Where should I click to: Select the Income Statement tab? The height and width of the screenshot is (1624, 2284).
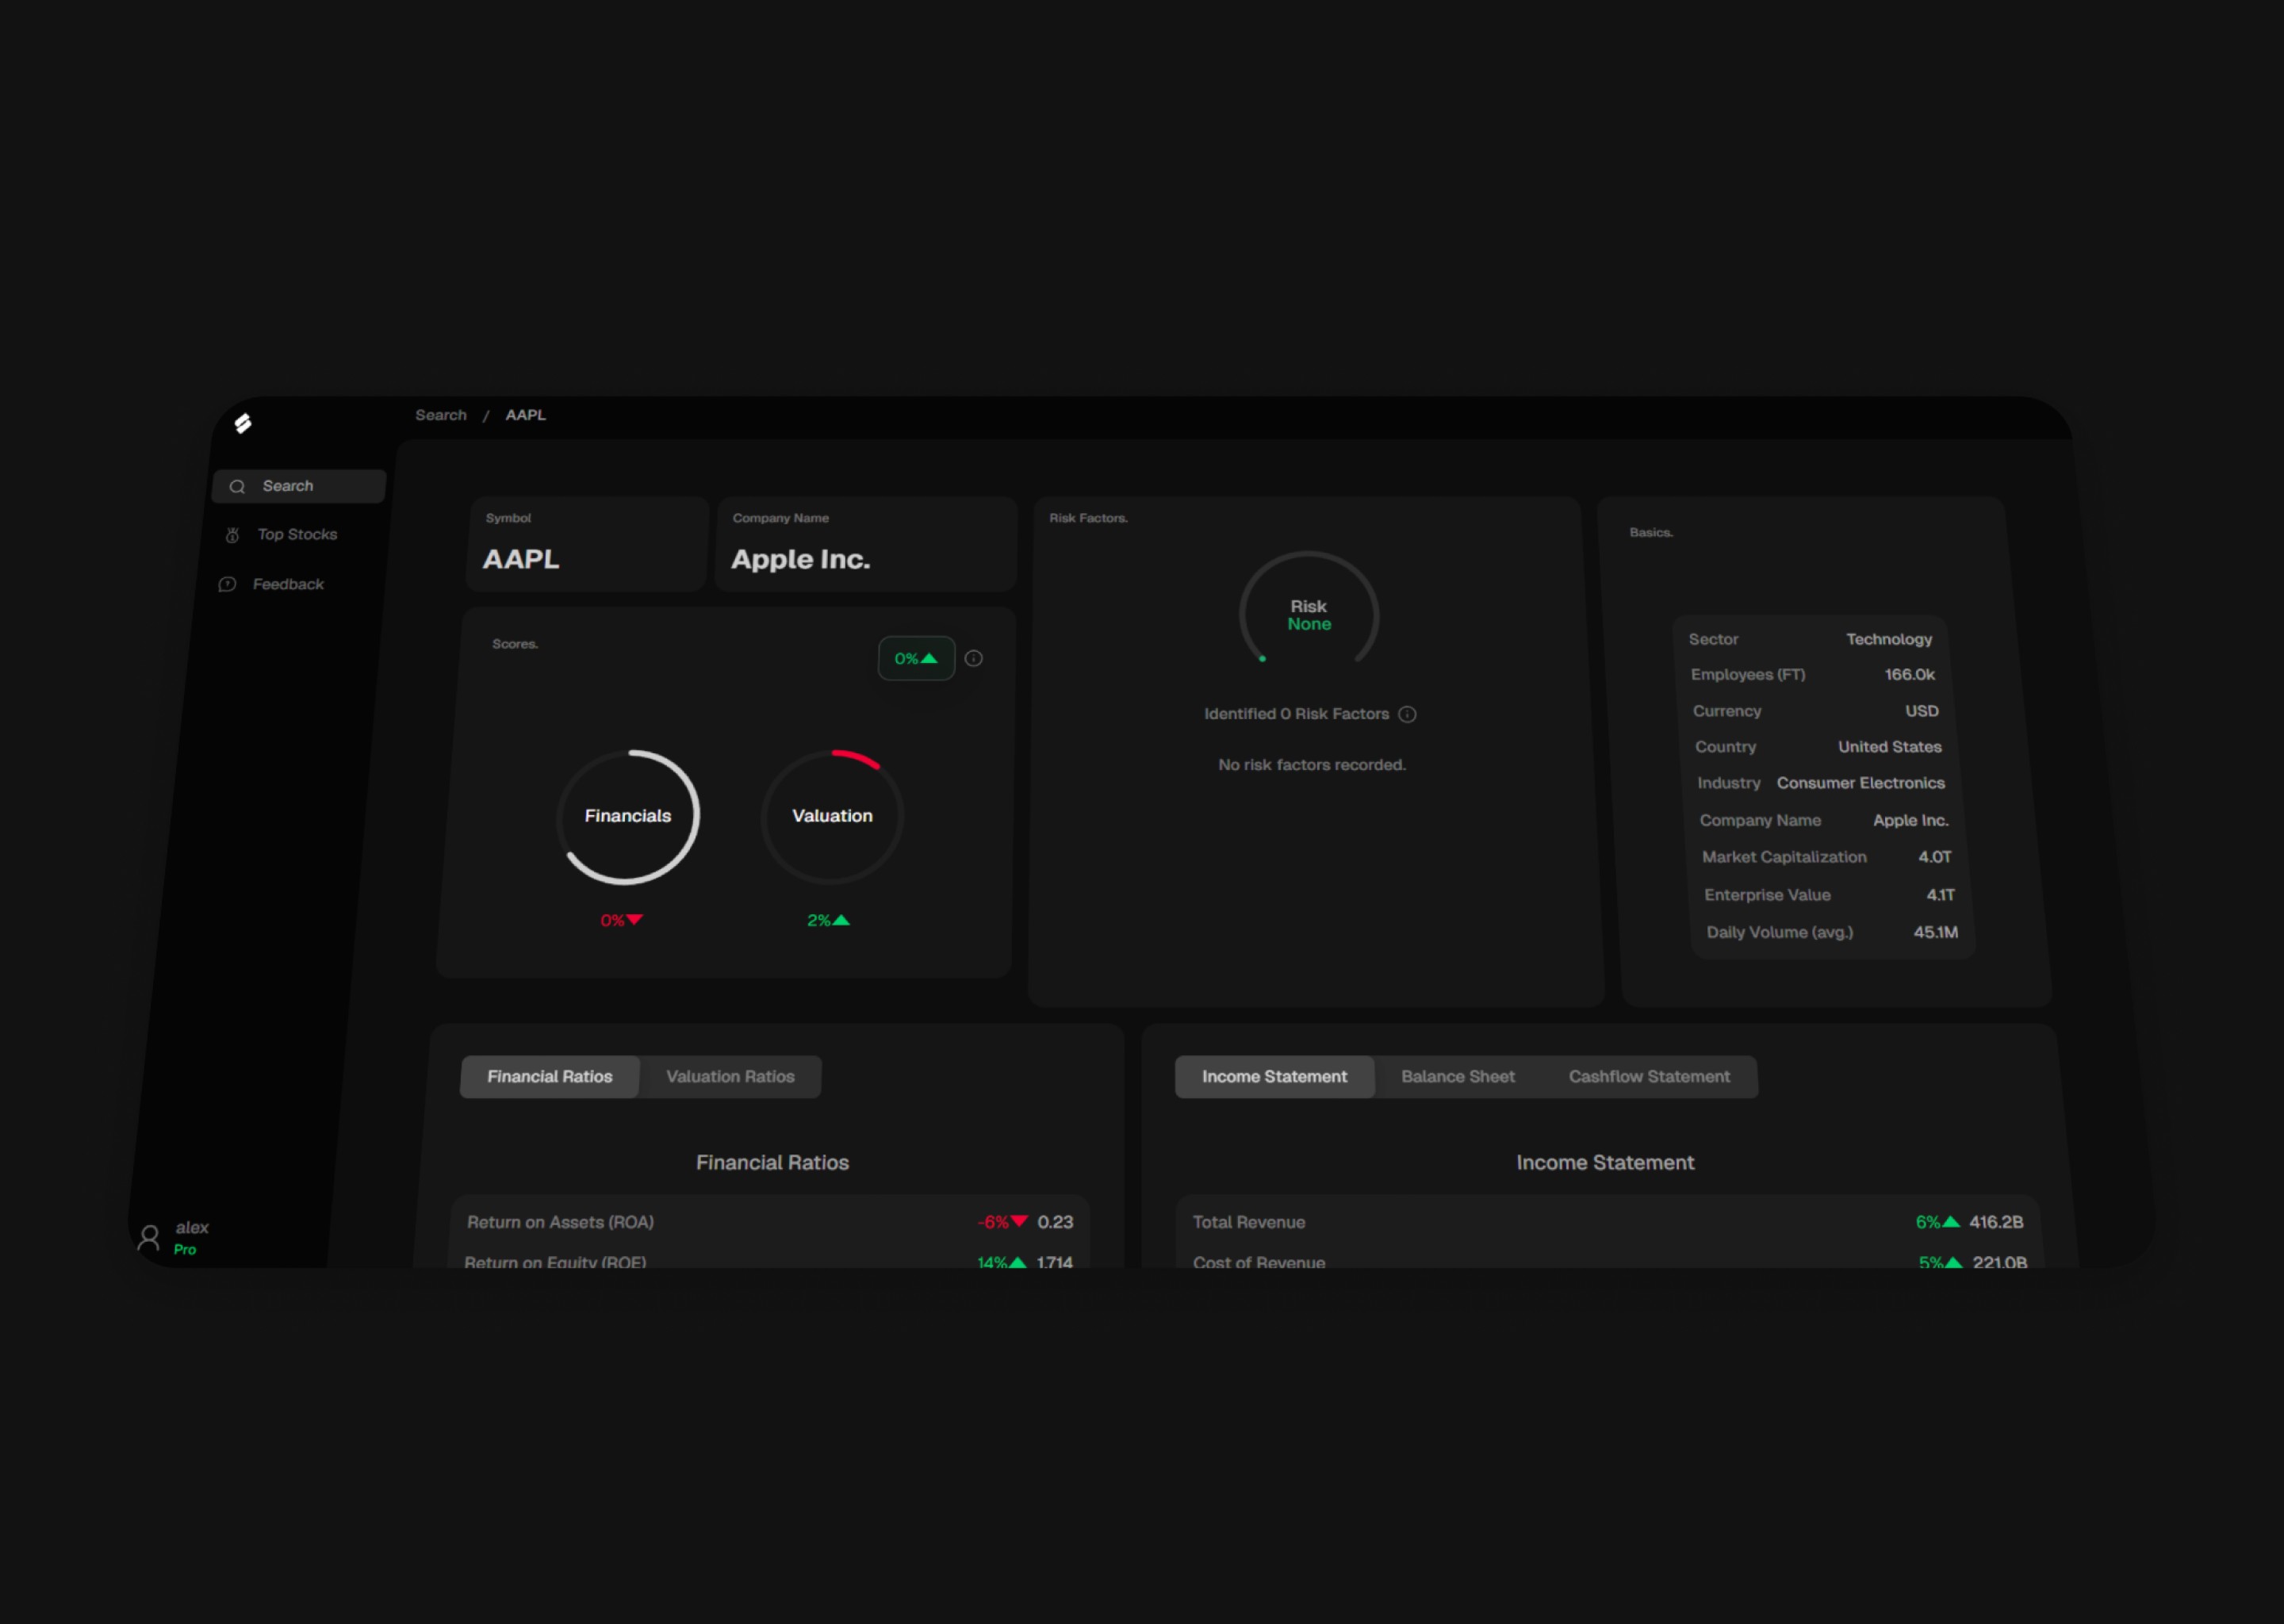pos(1274,1077)
